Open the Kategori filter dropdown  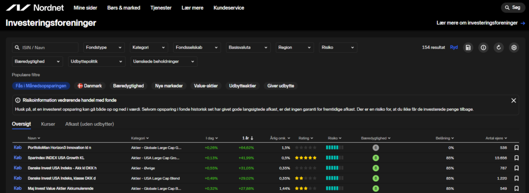[149, 48]
